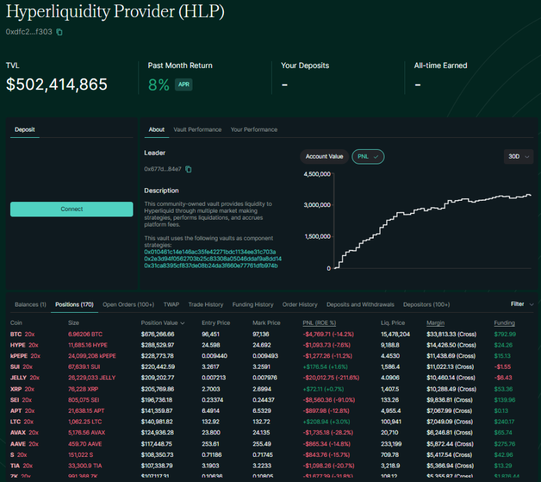
Task: Click the APR badge beside 8%
Action: point(184,84)
